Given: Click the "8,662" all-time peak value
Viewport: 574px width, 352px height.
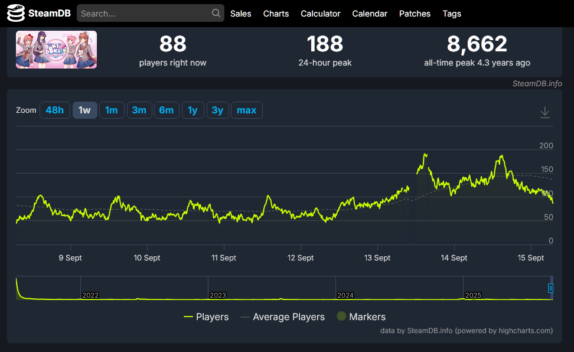Looking at the screenshot, I should (x=477, y=44).
